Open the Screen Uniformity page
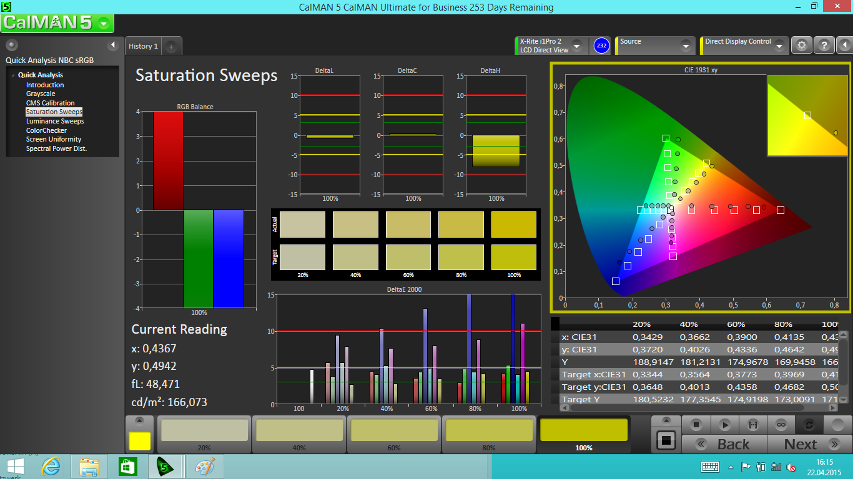Image resolution: width=853 pixels, height=479 pixels. click(x=54, y=139)
